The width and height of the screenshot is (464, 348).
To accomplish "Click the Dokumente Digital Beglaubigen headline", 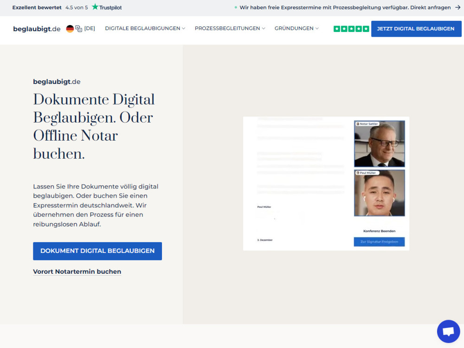I will 94,126.
